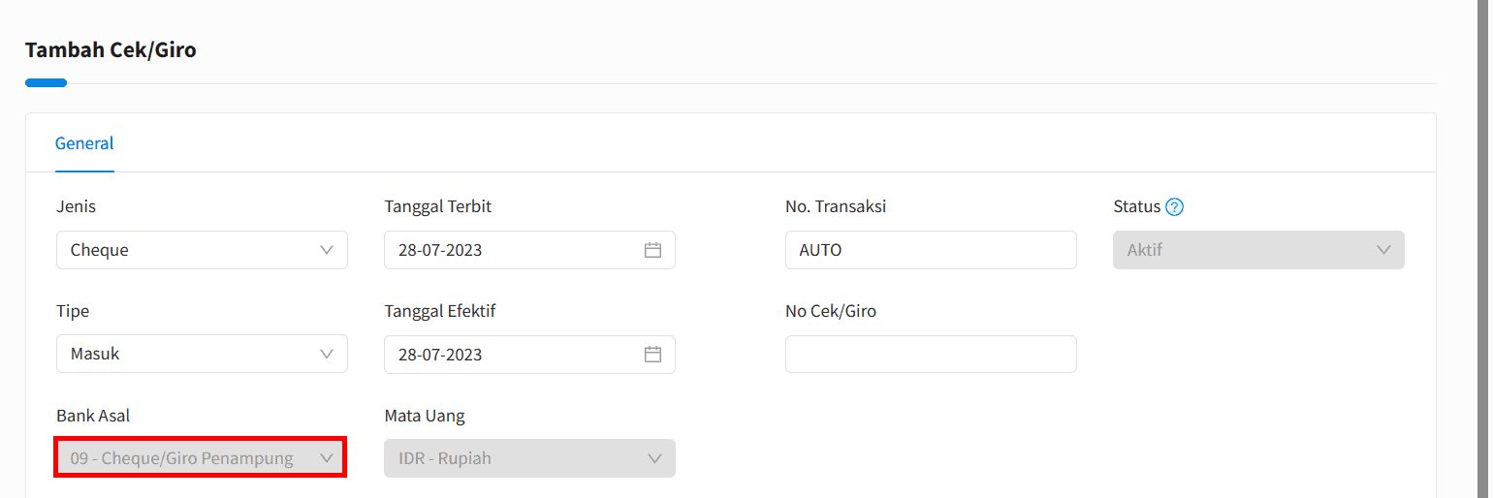Click the Tanggal Efektif date field

click(529, 355)
